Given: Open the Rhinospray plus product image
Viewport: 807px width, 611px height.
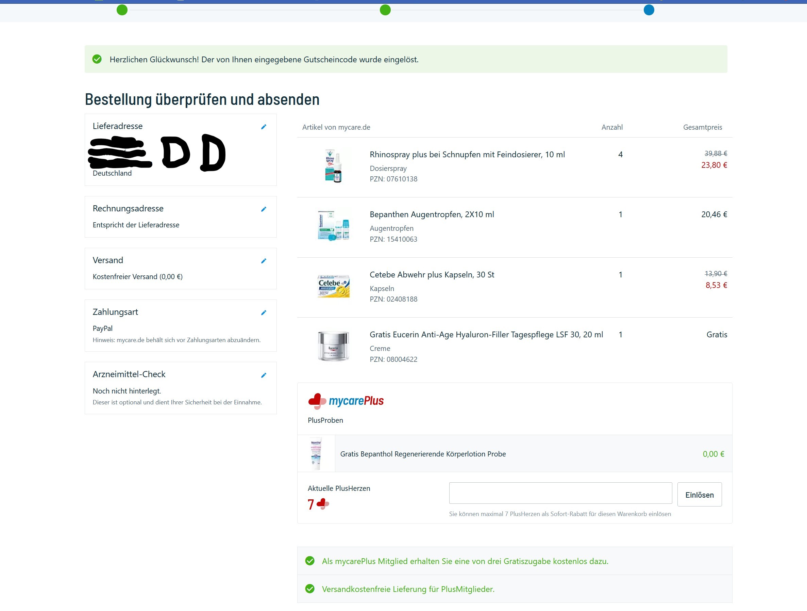Looking at the screenshot, I should click(334, 166).
